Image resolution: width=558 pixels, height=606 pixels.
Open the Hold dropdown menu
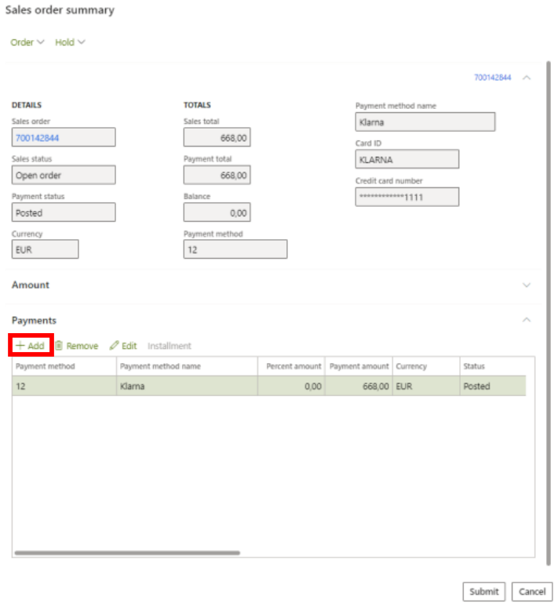70,42
